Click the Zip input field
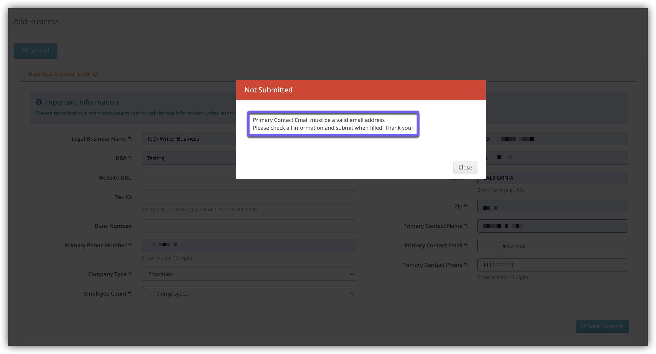The image size is (656, 354). tap(553, 206)
